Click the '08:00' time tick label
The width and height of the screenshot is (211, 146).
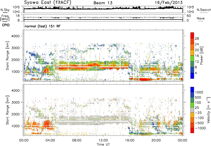(77, 140)
